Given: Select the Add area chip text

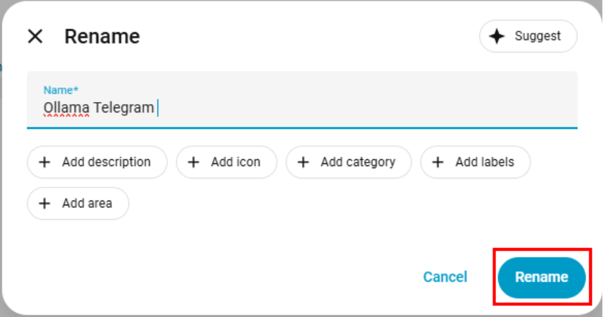Looking at the screenshot, I should click(87, 203).
